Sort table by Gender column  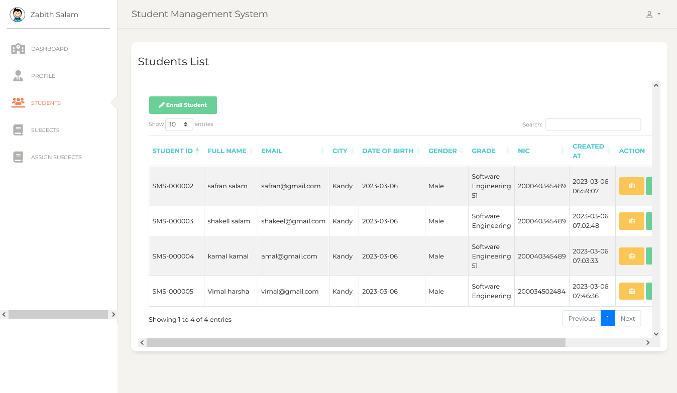(x=446, y=151)
